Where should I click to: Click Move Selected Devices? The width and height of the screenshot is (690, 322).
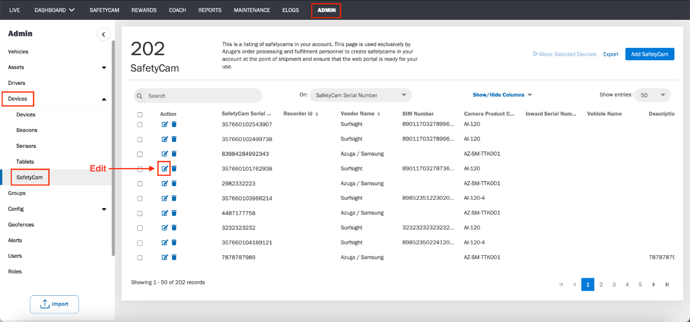[x=565, y=54]
